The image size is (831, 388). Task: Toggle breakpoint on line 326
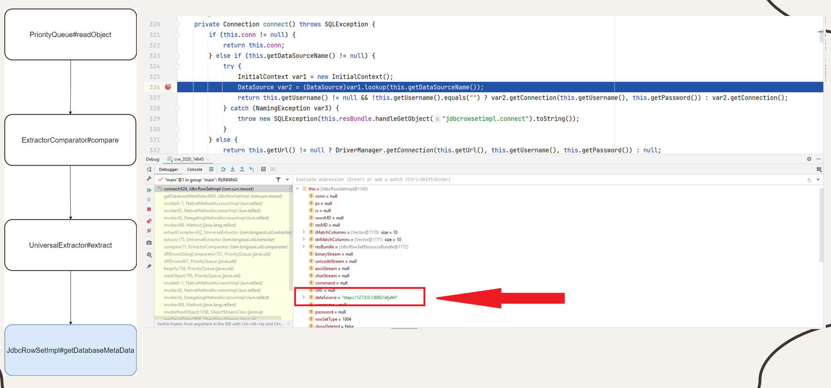pos(168,87)
